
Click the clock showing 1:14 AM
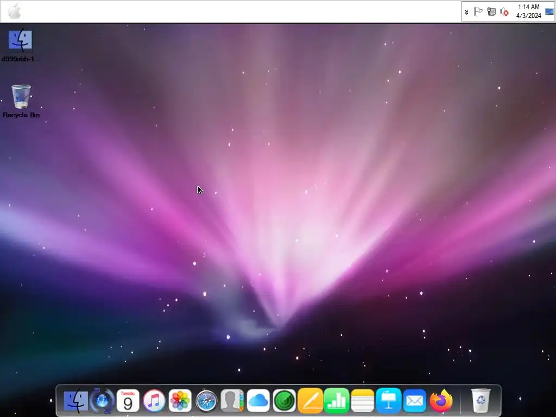(x=529, y=11)
